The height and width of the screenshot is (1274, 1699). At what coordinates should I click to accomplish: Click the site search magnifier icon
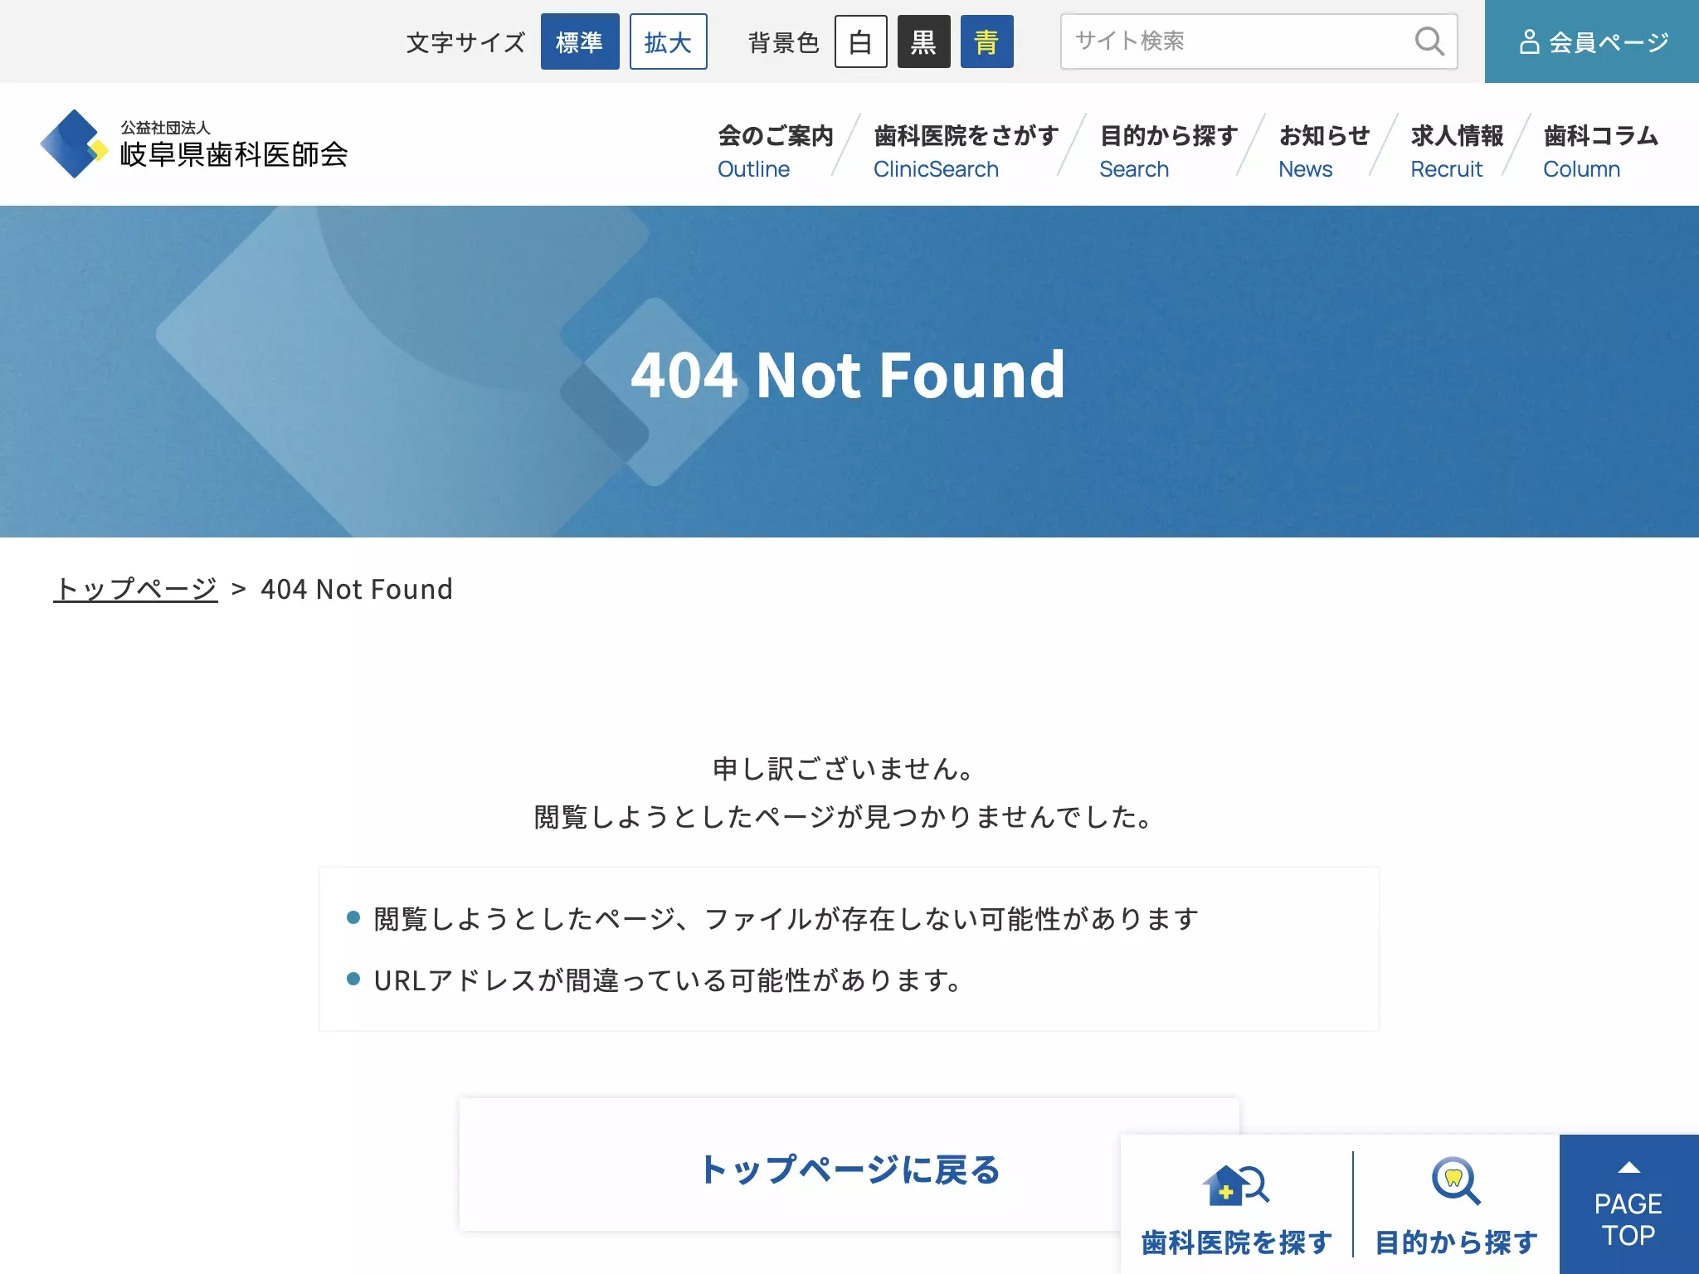pos(1429,41)
